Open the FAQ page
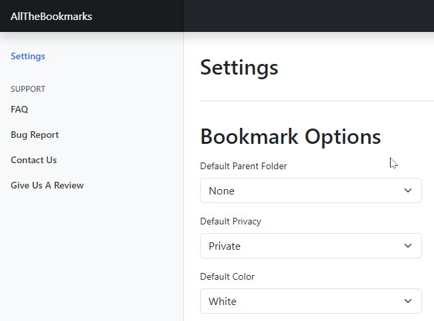 [x=19, y=109]
